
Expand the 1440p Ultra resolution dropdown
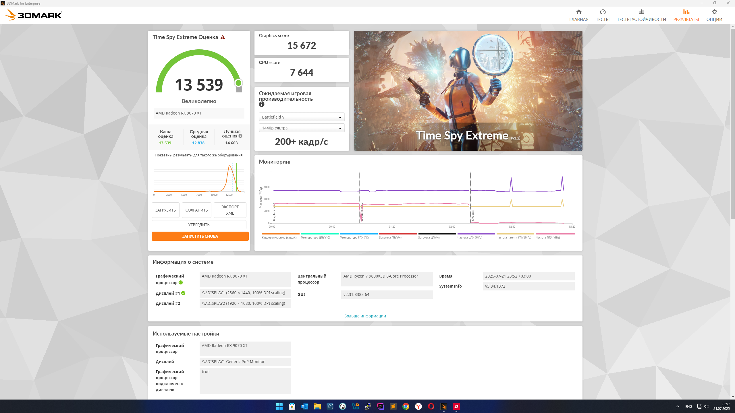click(x=302, y=128)
